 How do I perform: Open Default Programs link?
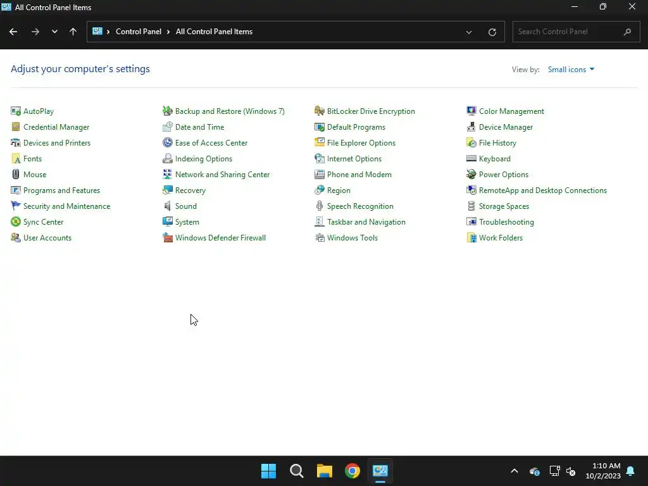pyautogui.click(x=356, y=127)
